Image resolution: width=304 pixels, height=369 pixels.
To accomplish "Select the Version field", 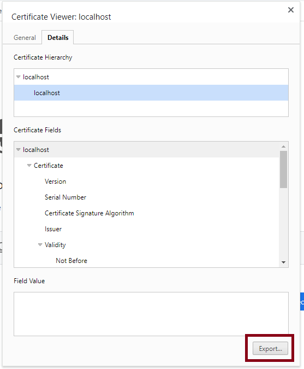I will 56,181.
